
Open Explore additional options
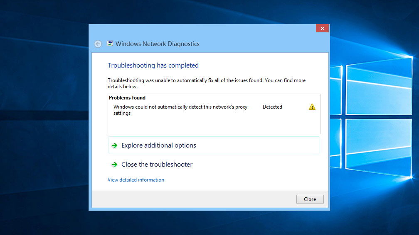tap(214, 145)
